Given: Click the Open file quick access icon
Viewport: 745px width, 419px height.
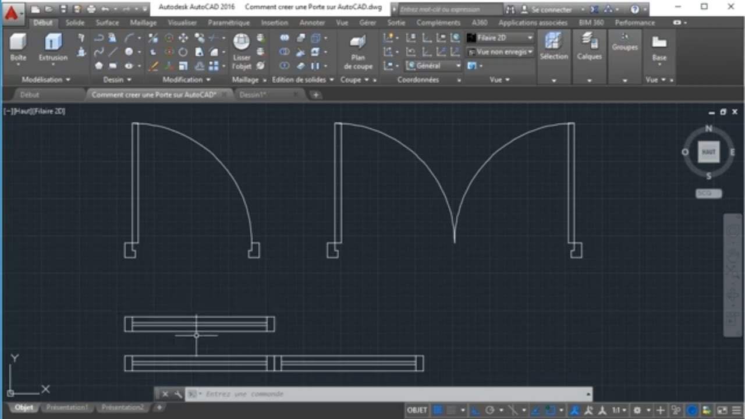Looking at the screenshot, I should coord(49,9).
